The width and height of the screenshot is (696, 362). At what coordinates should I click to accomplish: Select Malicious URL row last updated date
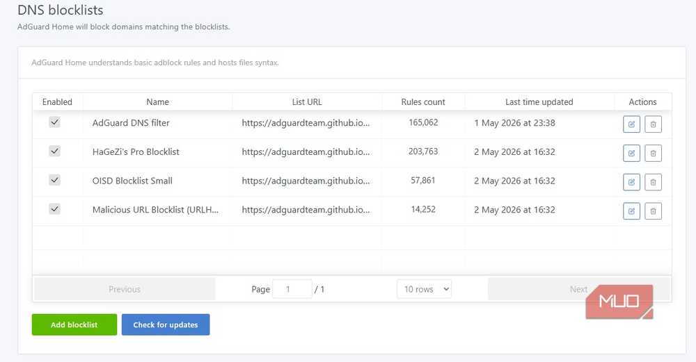[514, 210]
